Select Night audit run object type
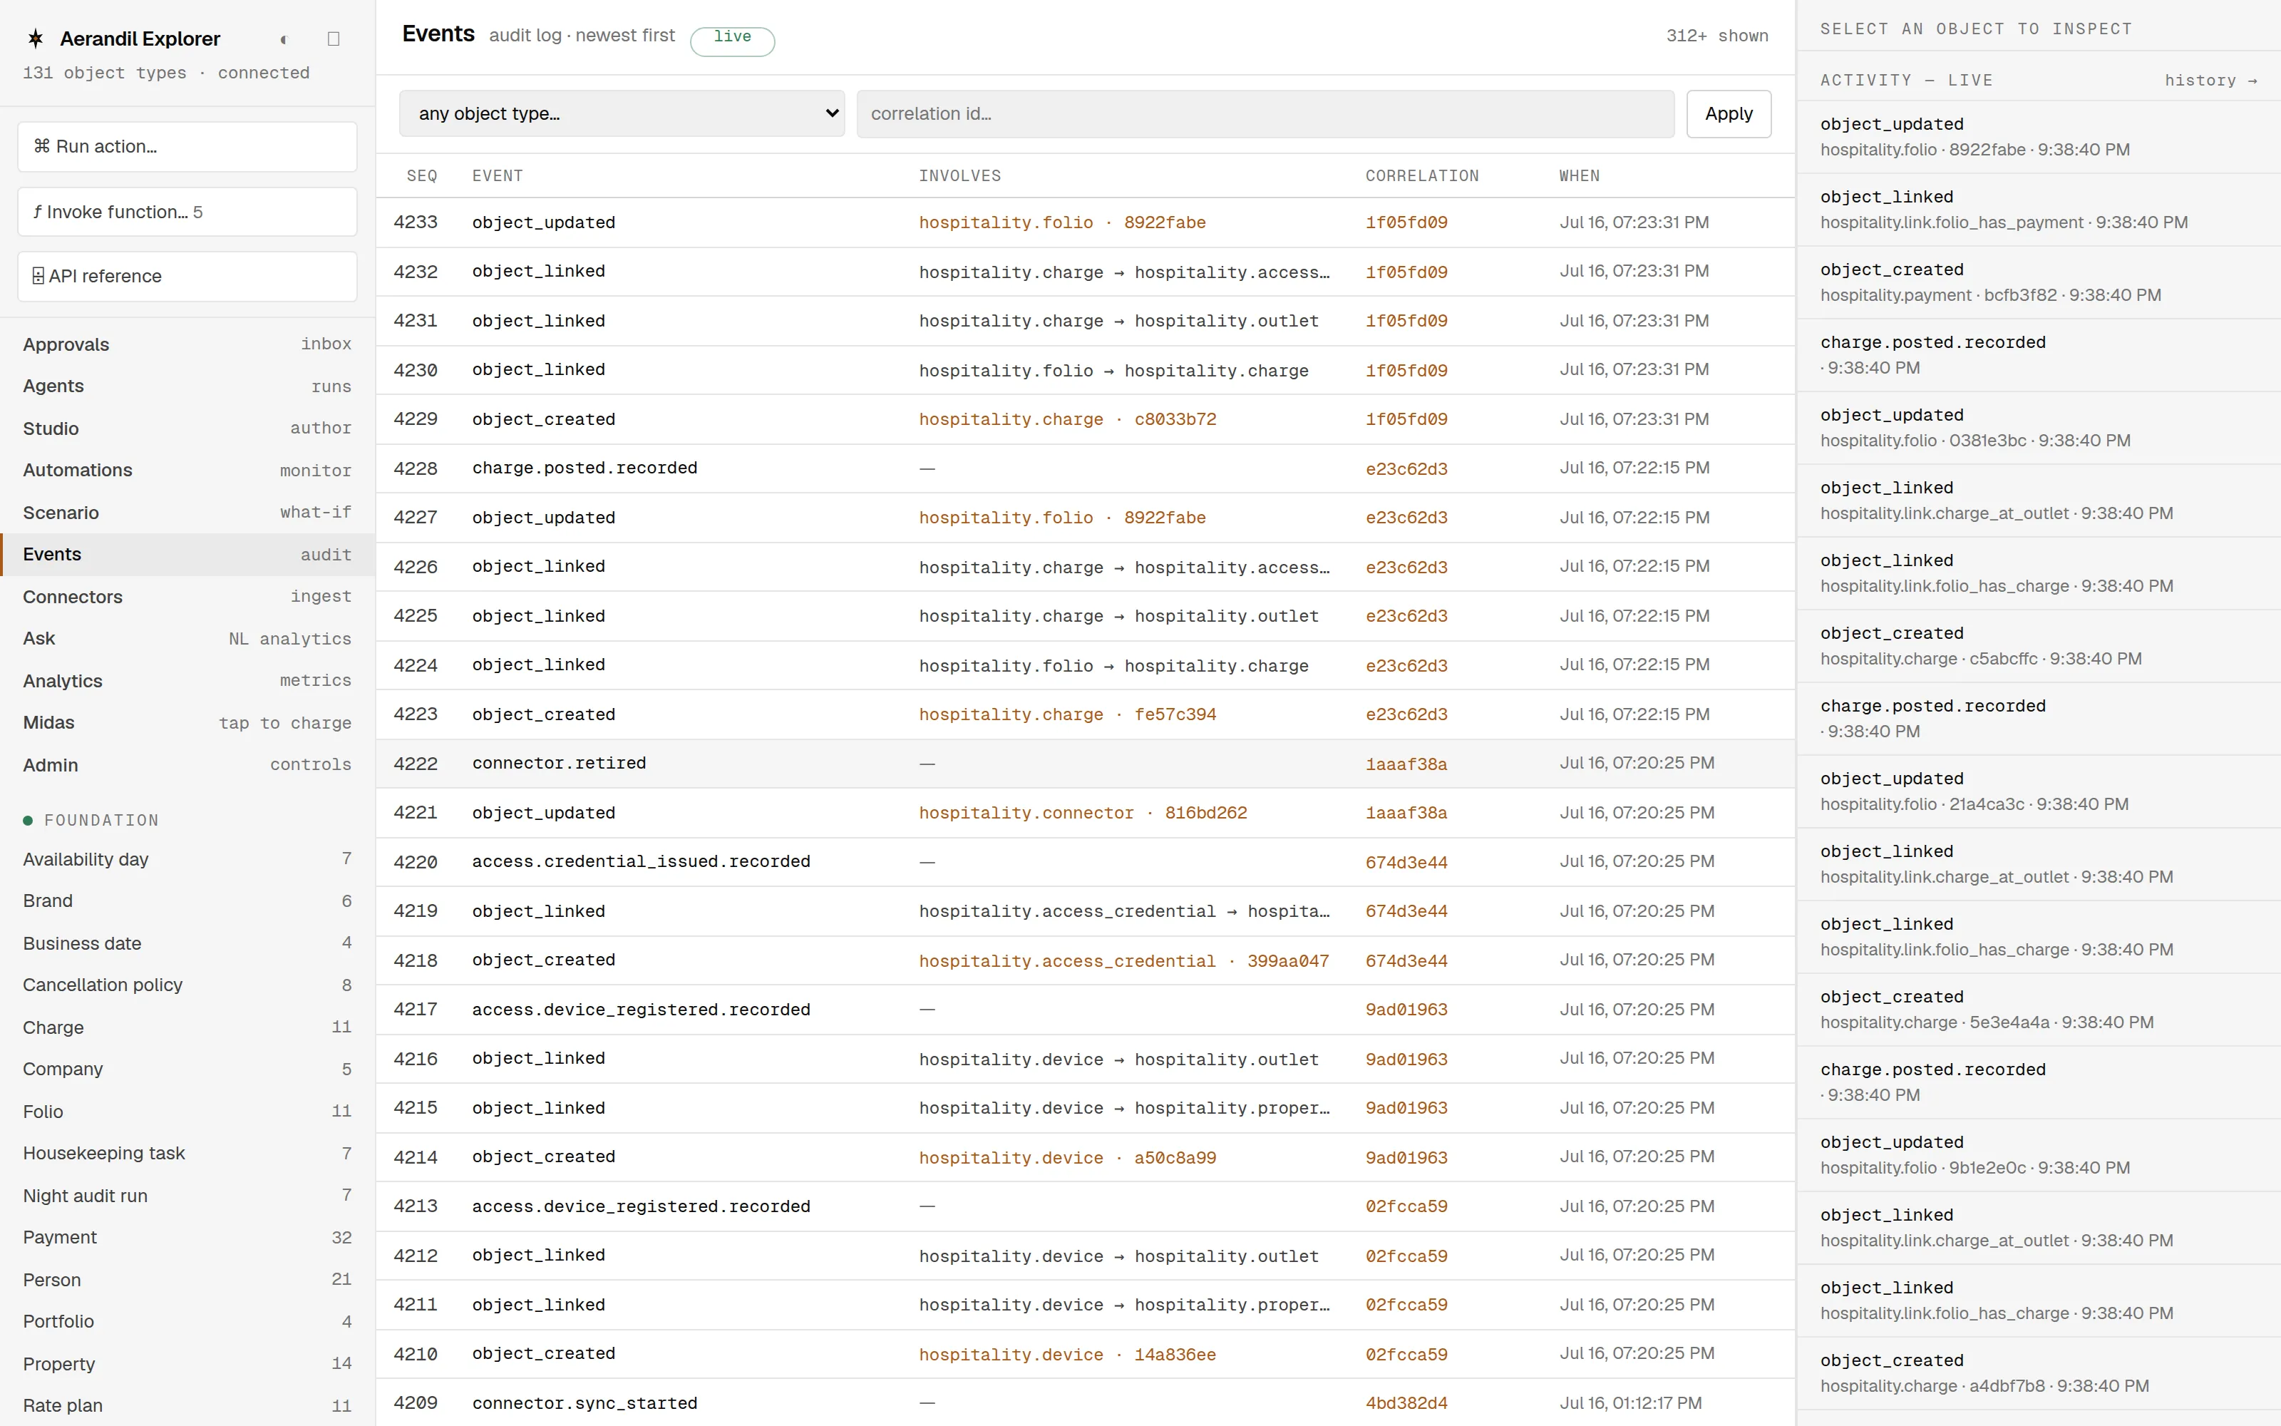 pos(187,1195)
